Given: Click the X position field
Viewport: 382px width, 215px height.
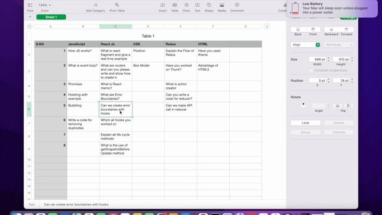Looking at the screenshot, I should 318,81.
